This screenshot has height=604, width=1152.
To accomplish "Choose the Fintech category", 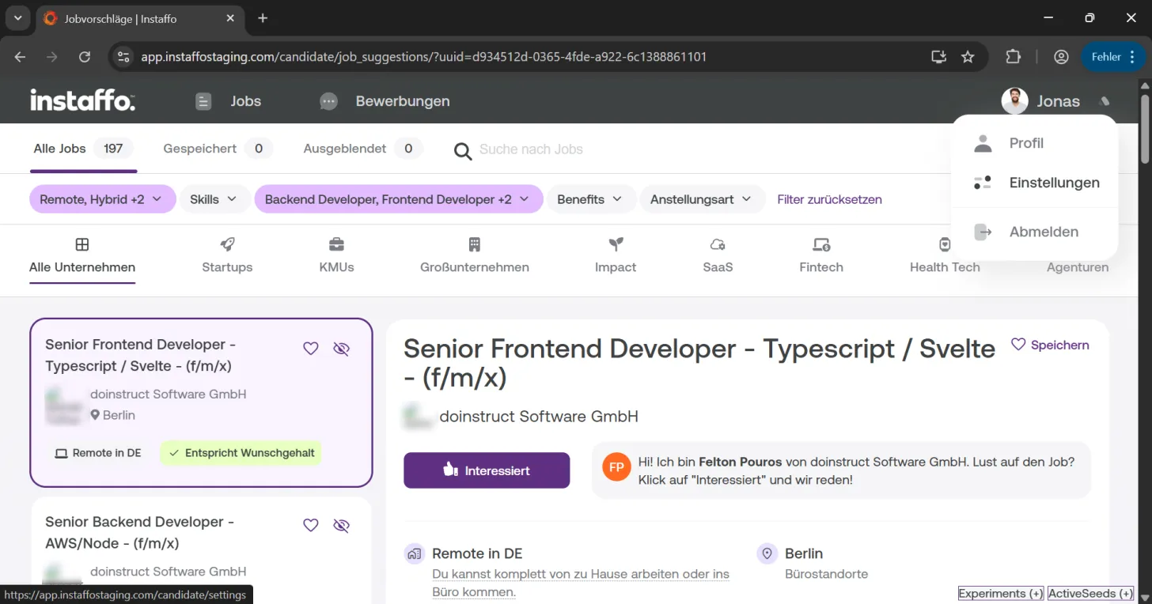I will (821, 255).
